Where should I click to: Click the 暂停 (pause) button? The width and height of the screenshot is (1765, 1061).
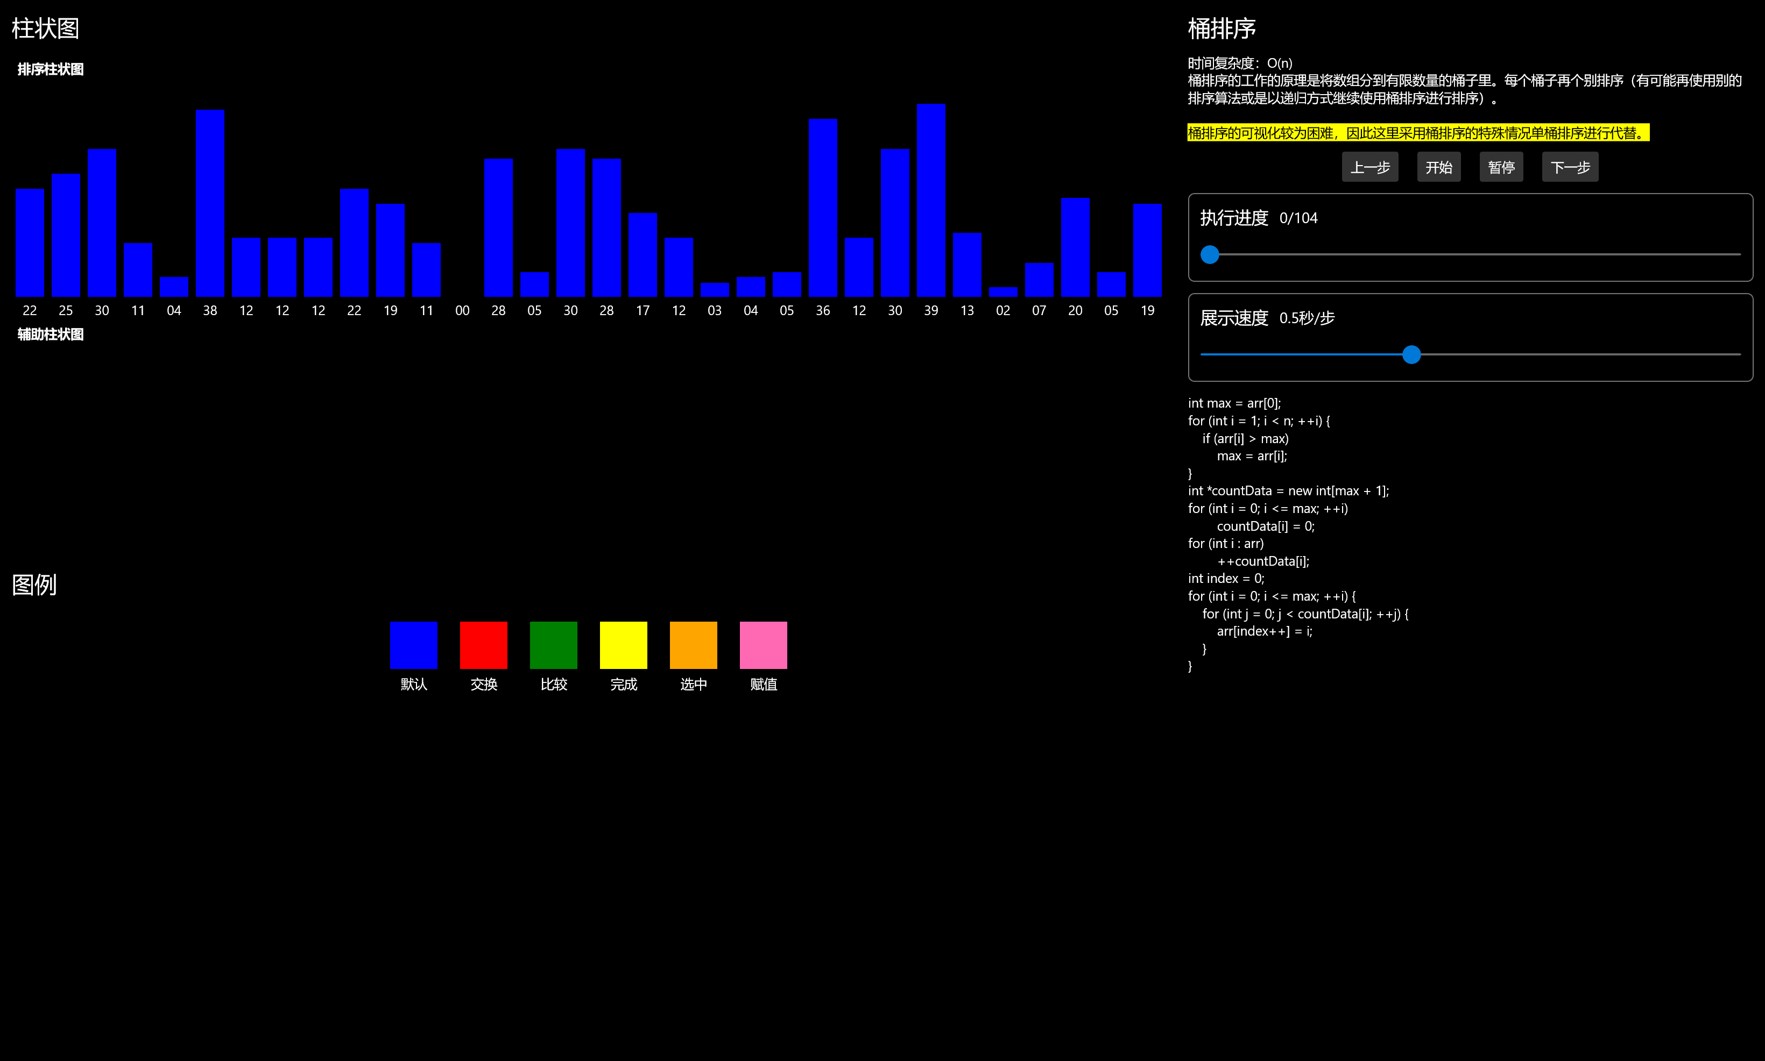coord(1501,167)
